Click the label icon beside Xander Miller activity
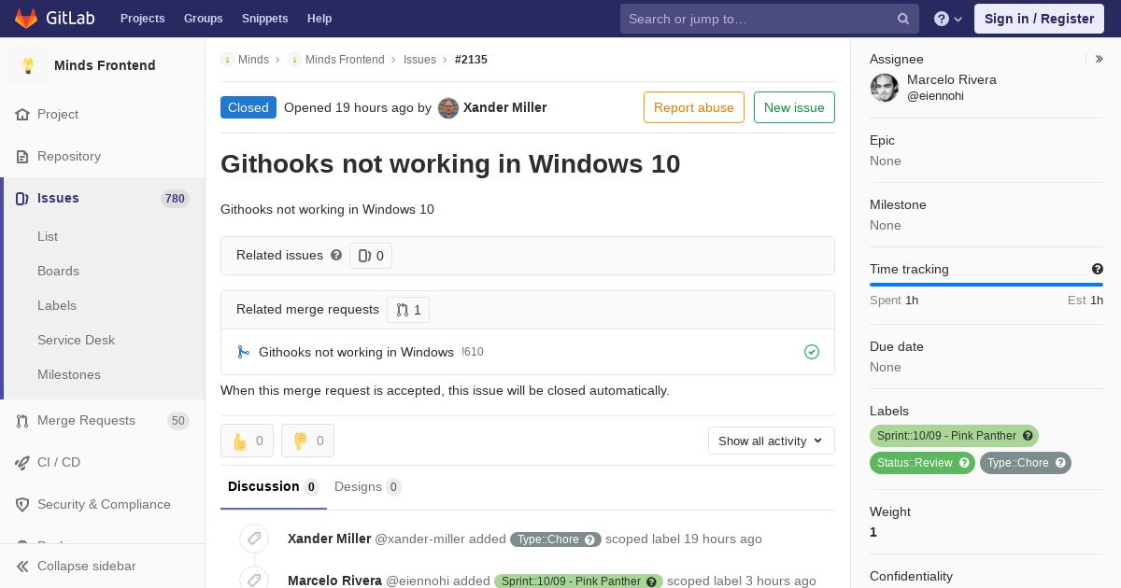Screen dimensions: 1121x588 point(254,539)
